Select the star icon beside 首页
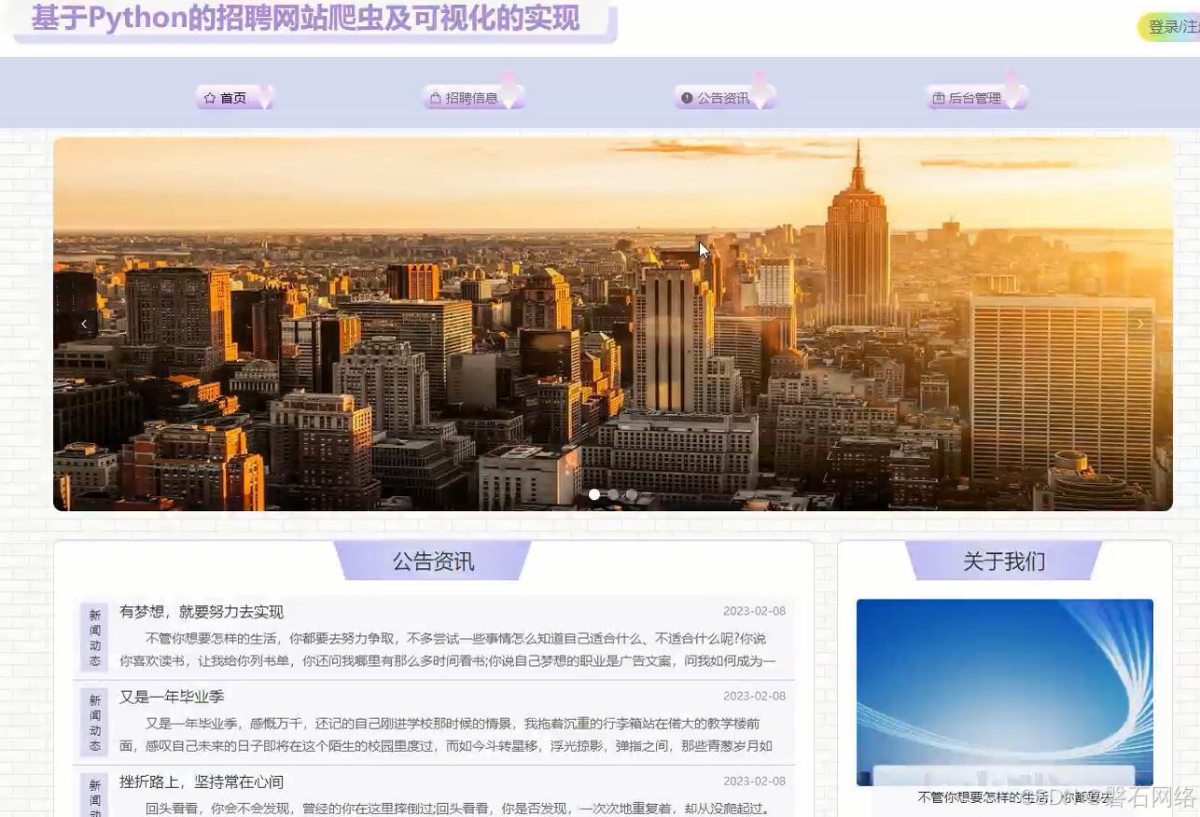The width and height of the screenshot is (1200, 817). [x=209, y=97]
